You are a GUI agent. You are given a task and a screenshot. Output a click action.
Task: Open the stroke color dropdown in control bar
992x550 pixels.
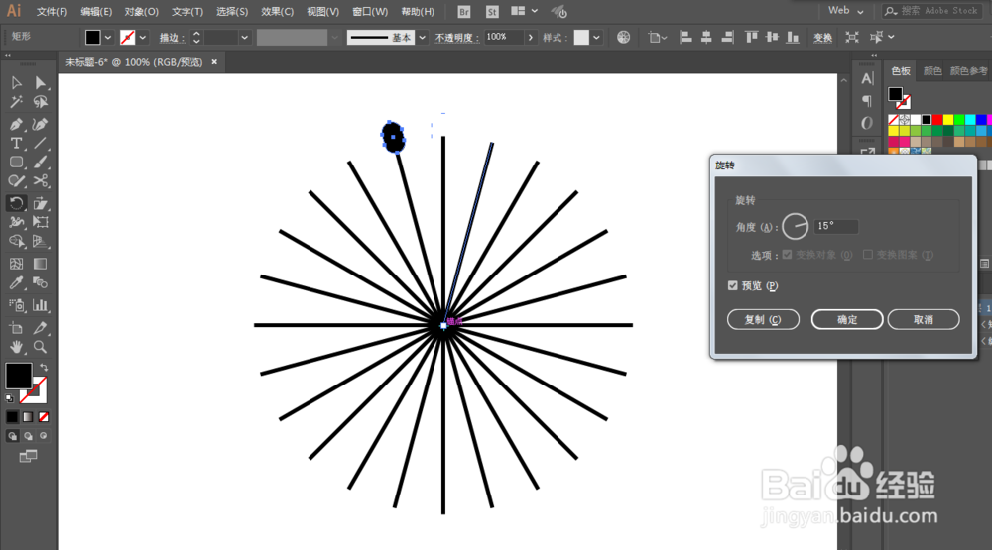(x=142, y=38)
